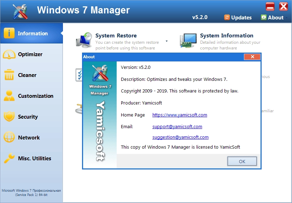Screen dimensions: 292x203
Task: Open the https://www.yamicsoft.com link
Action: click(180, 115)
